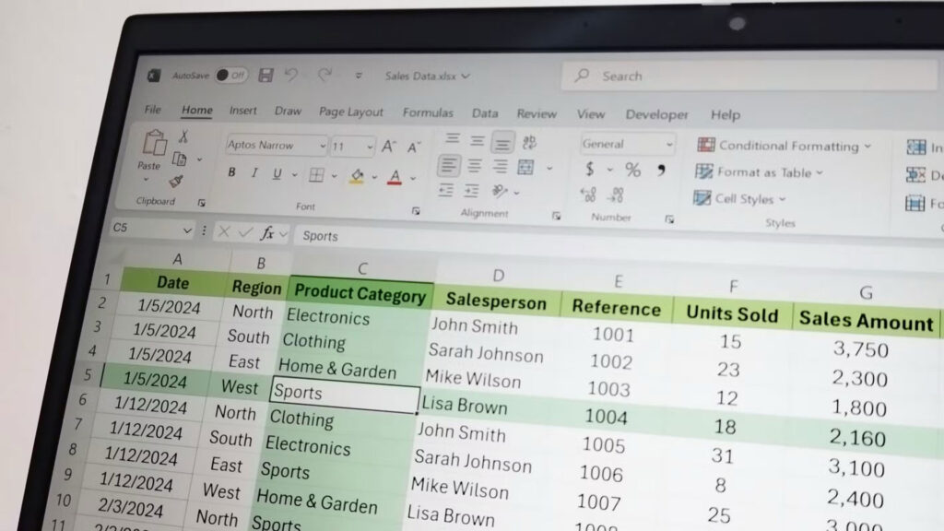Open the General number format dropdown
This screenshot has width=944, height=531.
(667, 144)
